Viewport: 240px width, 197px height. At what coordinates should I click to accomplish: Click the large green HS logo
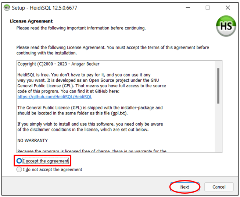[x=226, y=26]
